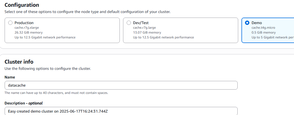This screenshot has height=115, width=294.
Task: Click the 40 characters name hint text
Action: click(56, 93)
